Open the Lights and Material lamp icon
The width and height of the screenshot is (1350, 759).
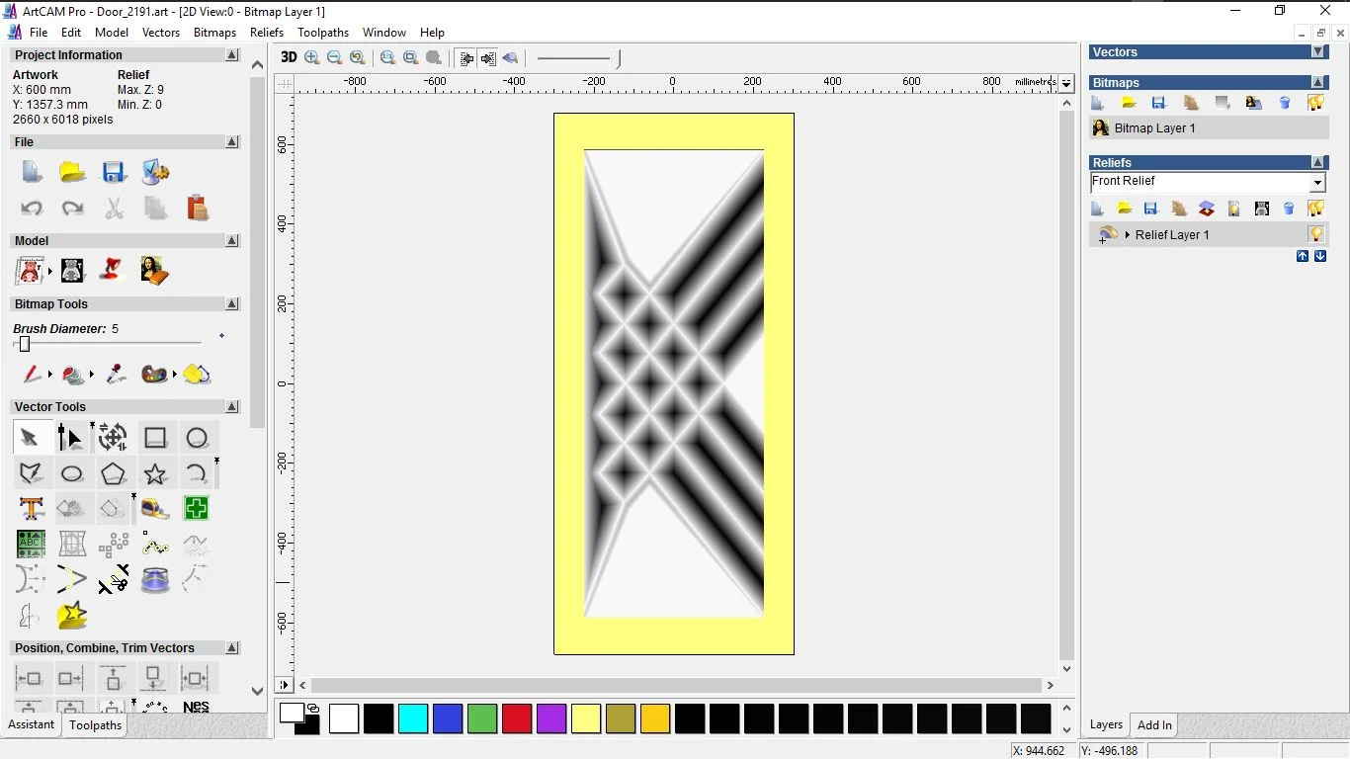pos(114,270)
